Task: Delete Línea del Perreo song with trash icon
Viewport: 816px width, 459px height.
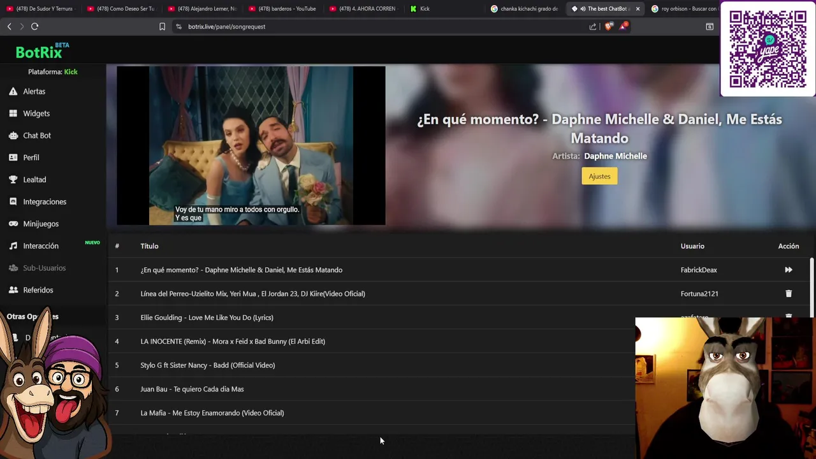Action: click(x=789, y=293)
